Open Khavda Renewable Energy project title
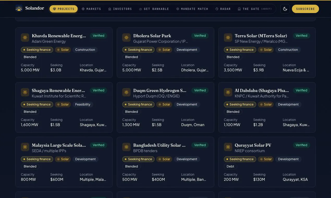Screen dimensions: 331x198 tap(59, 36)
